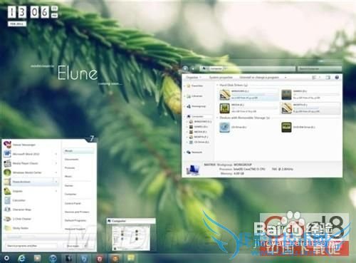This screenshot has width=356, height=263.
Task: Click the Explorer Forward arrow button
Action: pyautogui.click(x=193, y=68)
